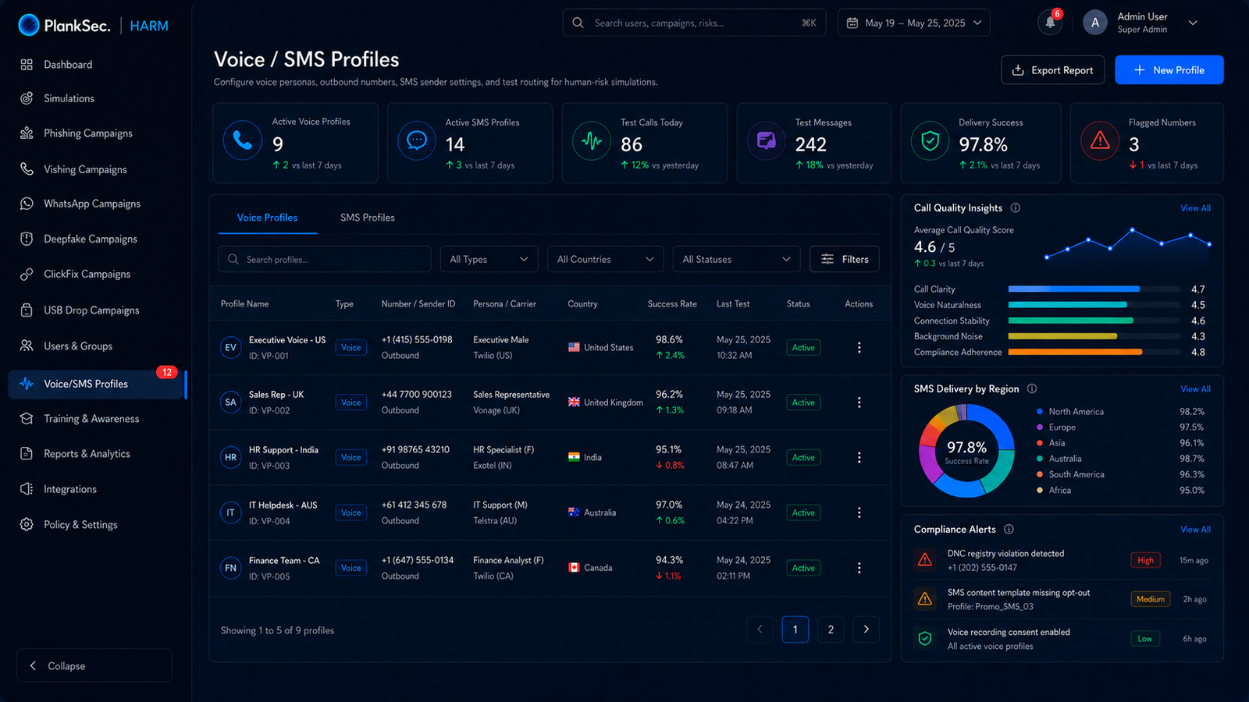
Task: Open actions menu for HR Support - India
Action: coord(859,458)
